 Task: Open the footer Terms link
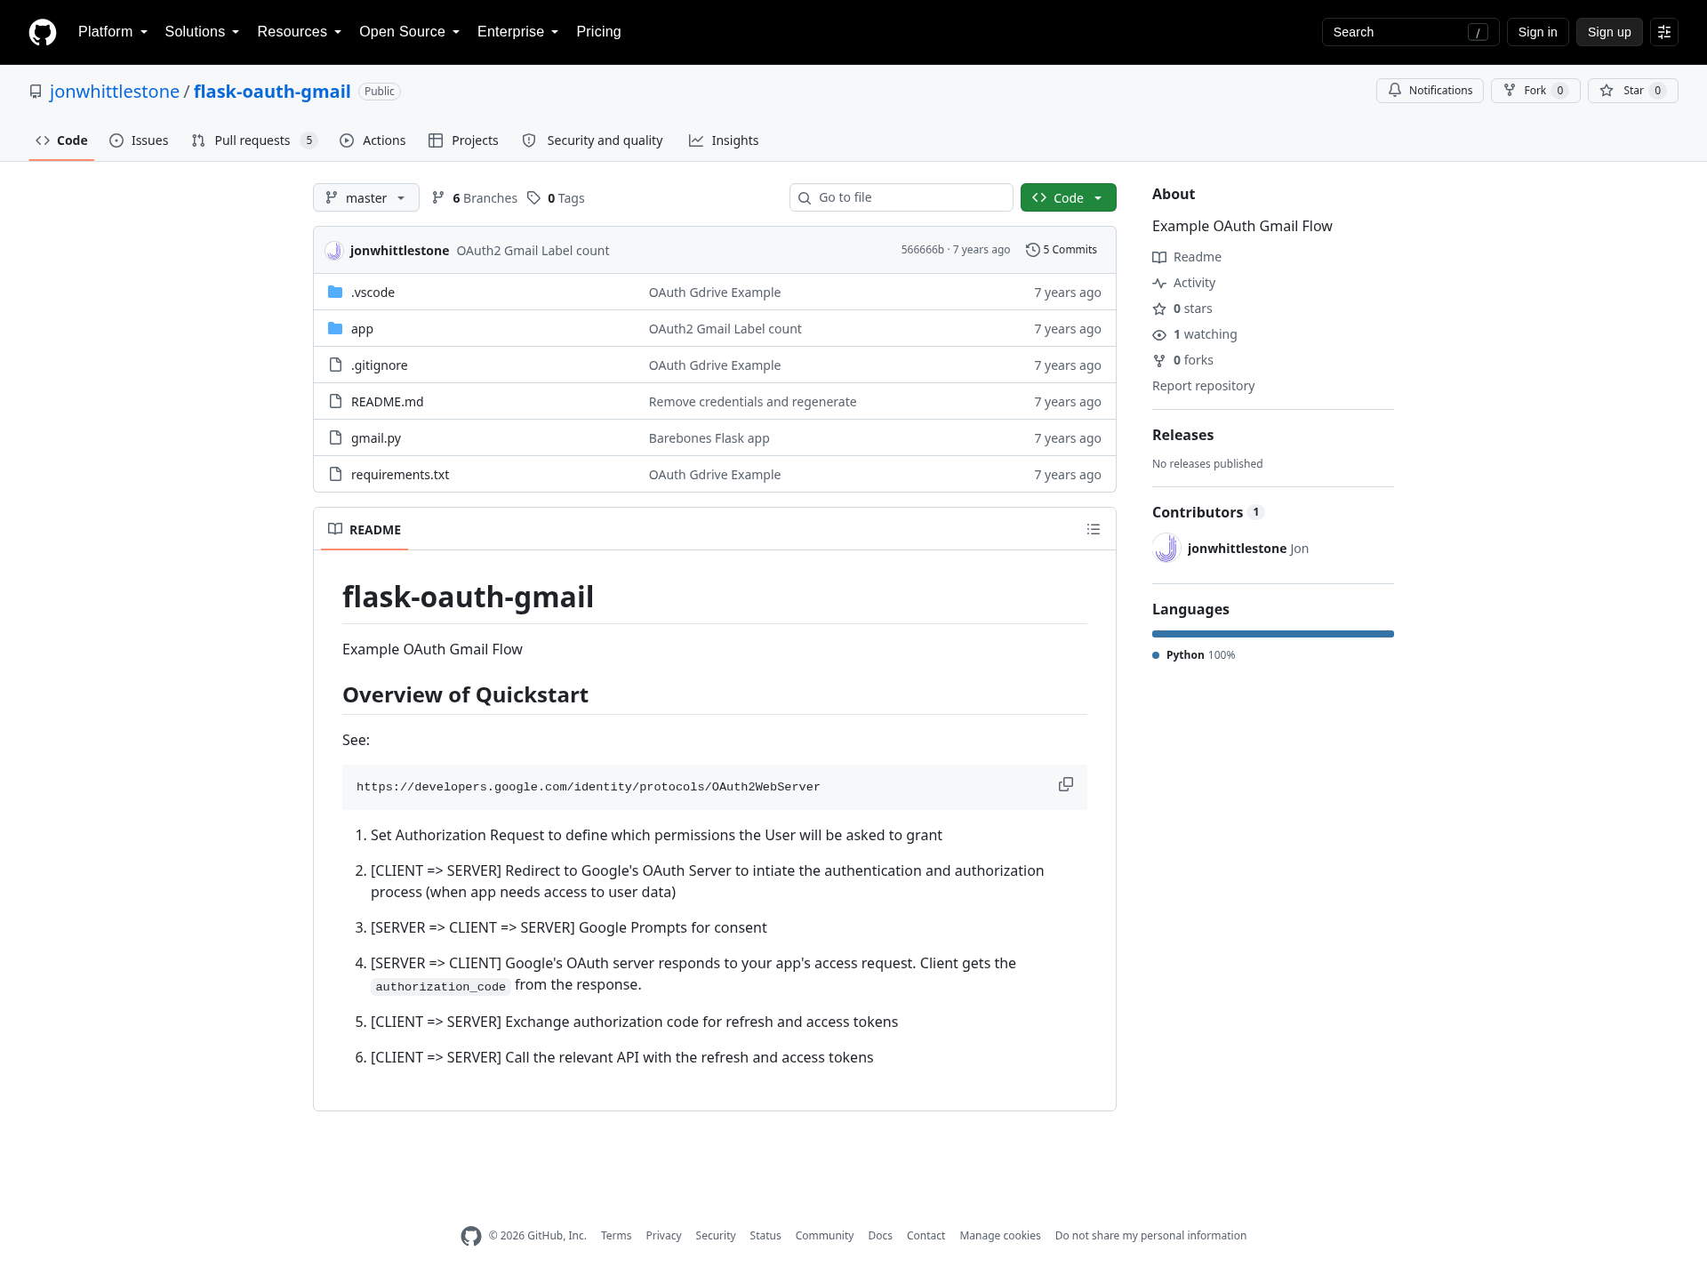click(x=616, y=1236)
